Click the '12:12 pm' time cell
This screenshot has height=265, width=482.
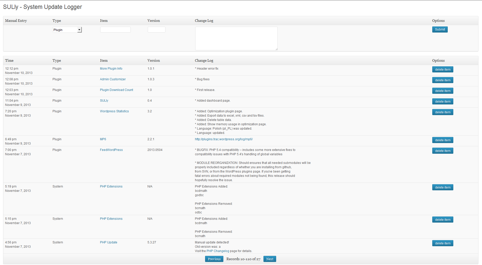pos(12,69)
